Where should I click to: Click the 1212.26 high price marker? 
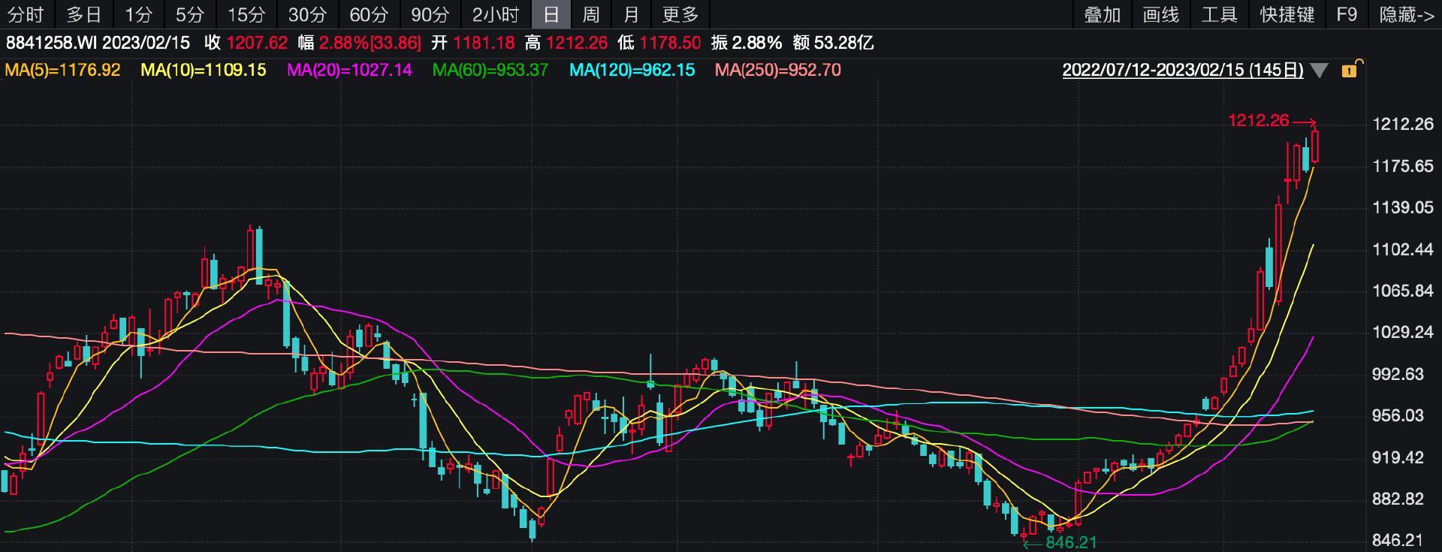click(x=1258, y=120)
